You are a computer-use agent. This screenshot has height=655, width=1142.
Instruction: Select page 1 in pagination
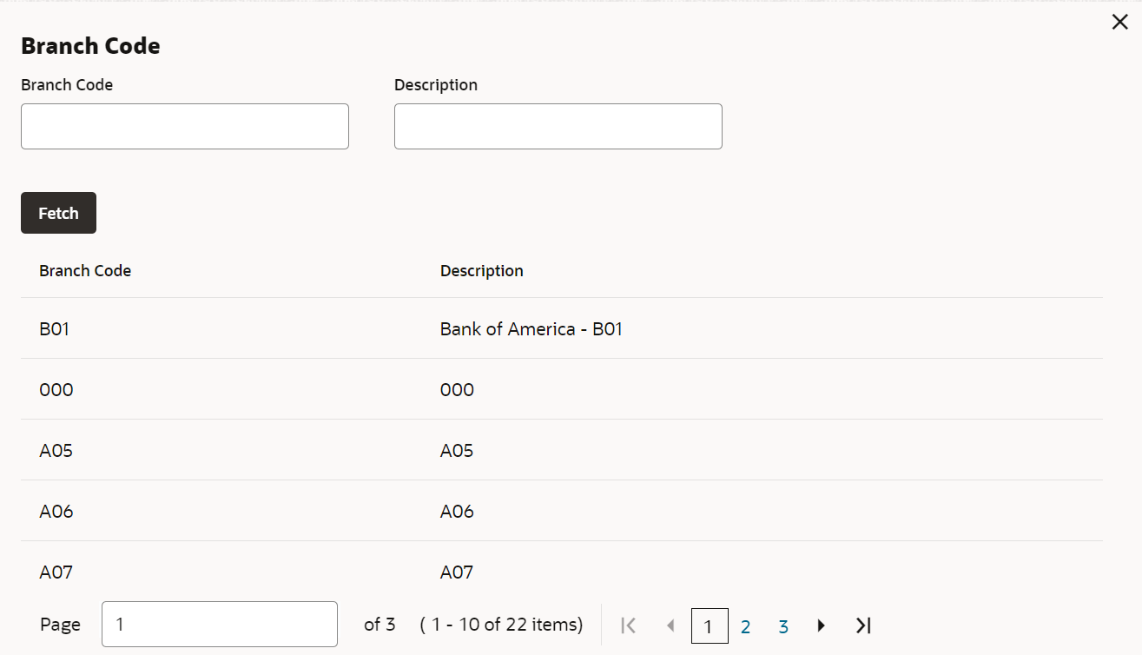coord(710,626)
